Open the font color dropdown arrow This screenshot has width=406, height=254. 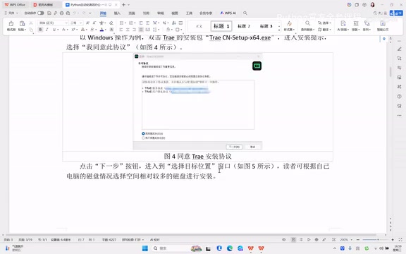106,30
